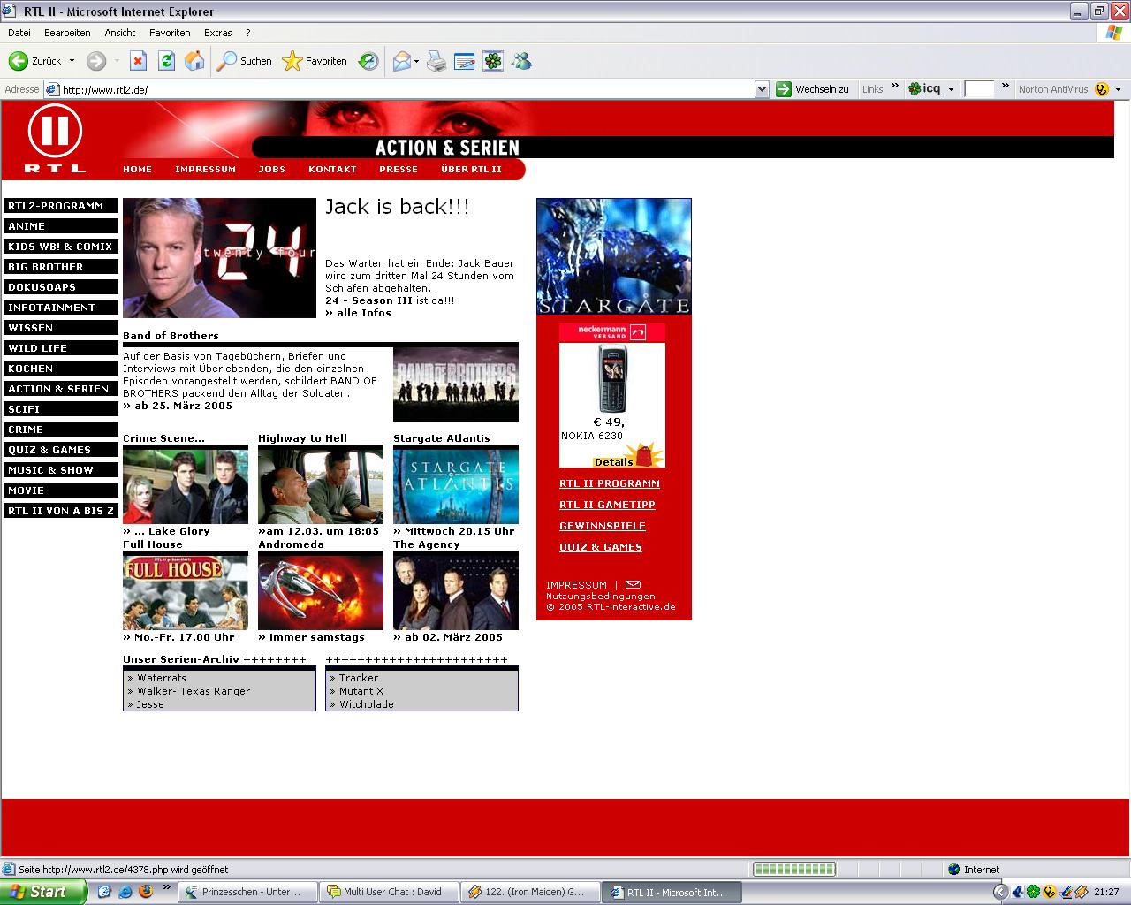
Task: Open the Mail envelope toolbar icon
Action: click(402, 61)
